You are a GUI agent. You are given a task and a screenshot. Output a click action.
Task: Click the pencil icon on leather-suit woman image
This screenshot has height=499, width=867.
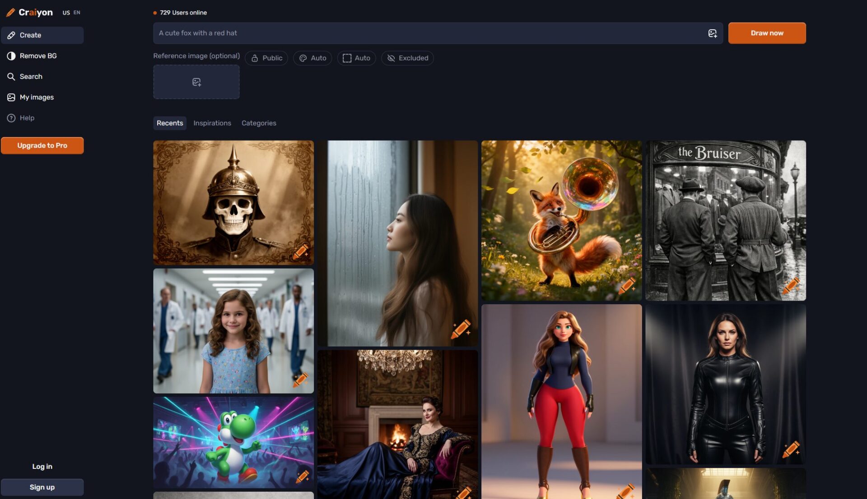791,449
